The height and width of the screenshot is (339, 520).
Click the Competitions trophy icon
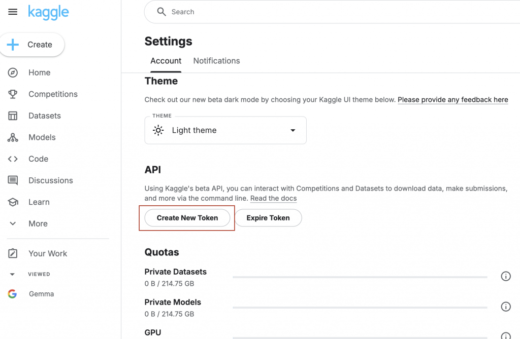(13, 94)
